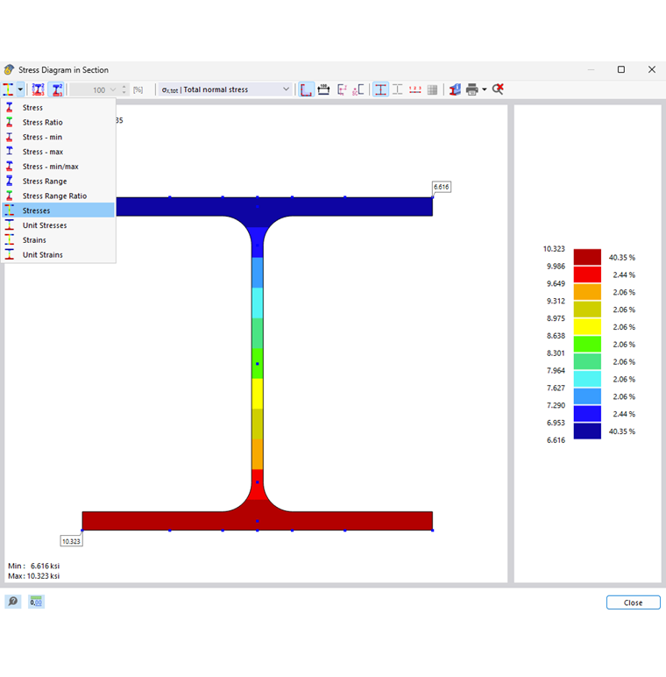Viewport: 666px width, 677px height.
Task: Click the 10.323 stress value label on section
Action: [71, 541]
